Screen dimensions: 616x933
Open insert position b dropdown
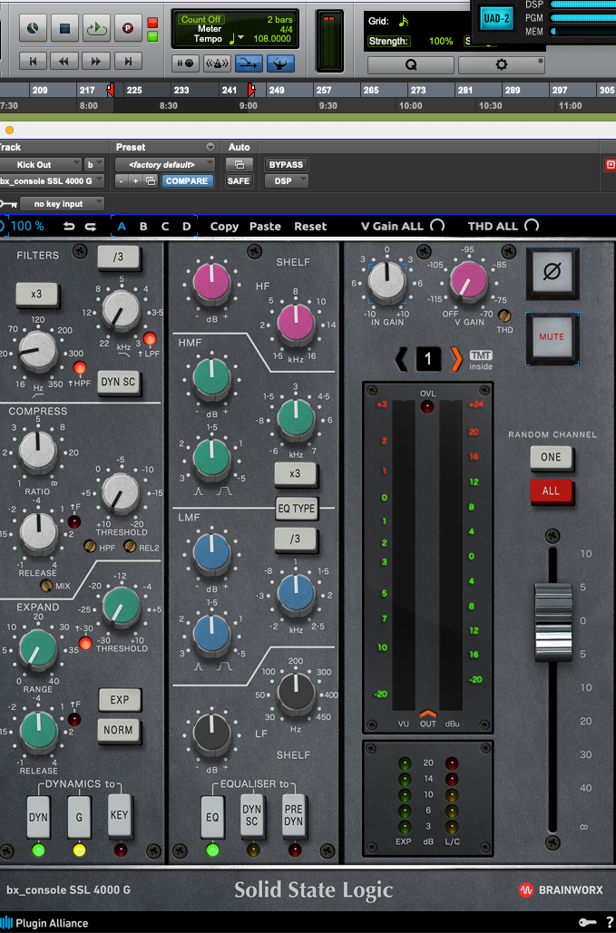[94, 164]
